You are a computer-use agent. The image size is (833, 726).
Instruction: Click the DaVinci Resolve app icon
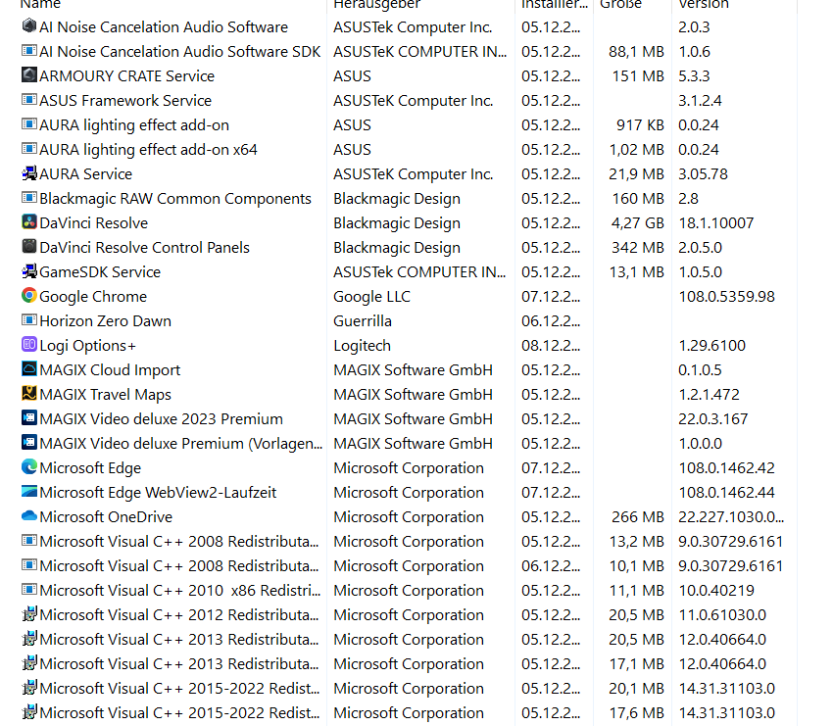click(x=29, y=222)
